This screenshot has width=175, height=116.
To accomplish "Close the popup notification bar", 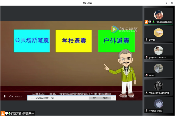I will pyautogui.click(x=113, y=98).
